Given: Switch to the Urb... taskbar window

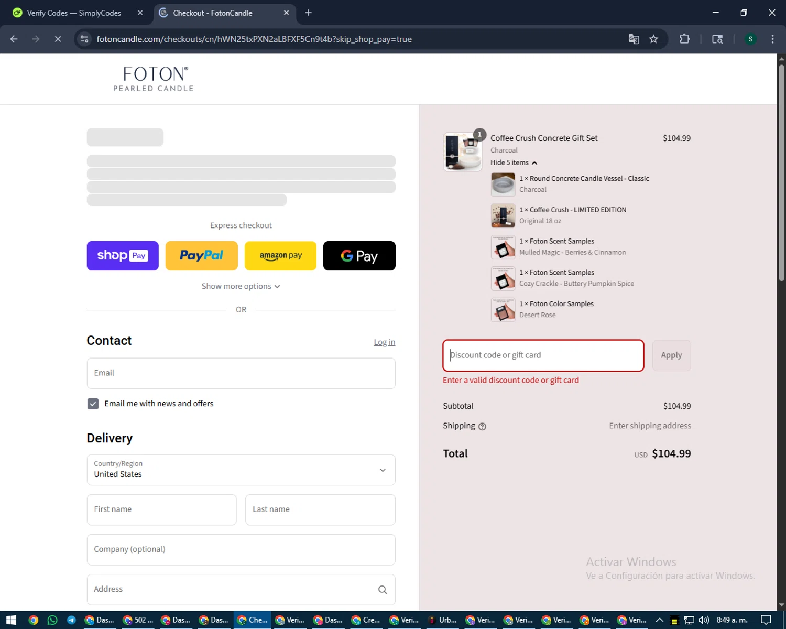Looking at the screenshot, I should [x=442, y=620].
